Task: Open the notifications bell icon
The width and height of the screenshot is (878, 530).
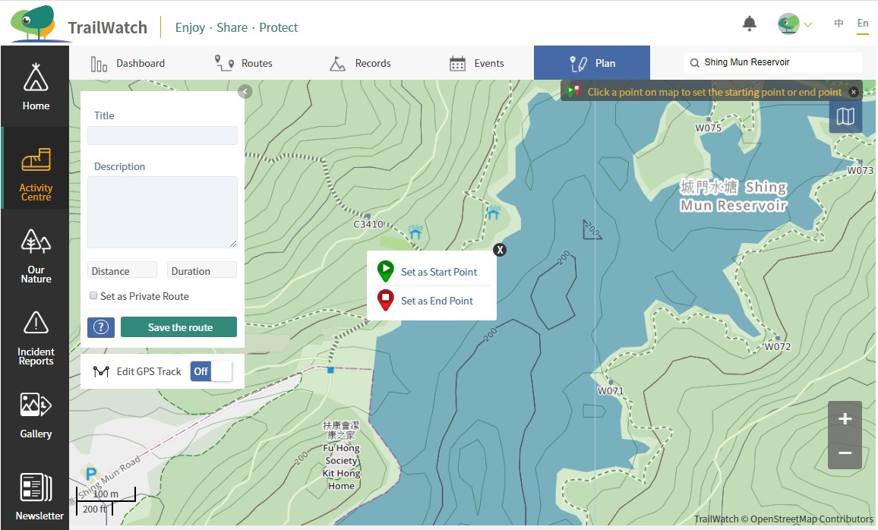Action: tap(750, 24)
